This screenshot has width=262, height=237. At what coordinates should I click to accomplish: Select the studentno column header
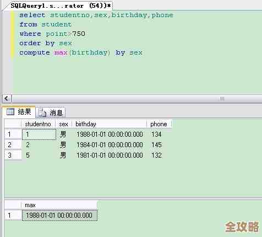(38, 124)
